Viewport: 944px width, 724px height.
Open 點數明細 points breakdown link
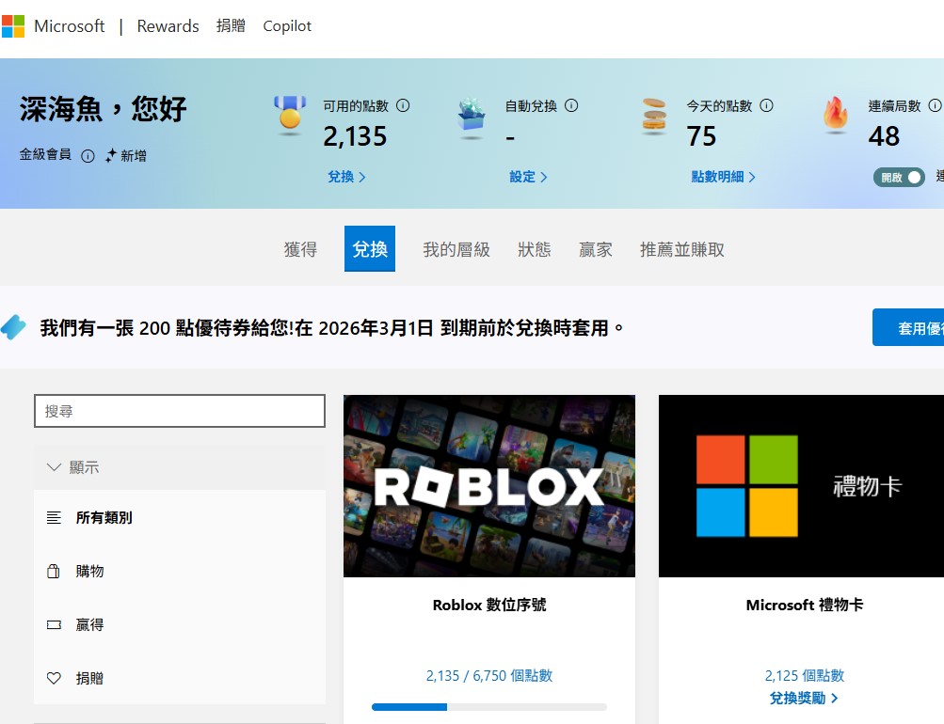tap(723, 177)
